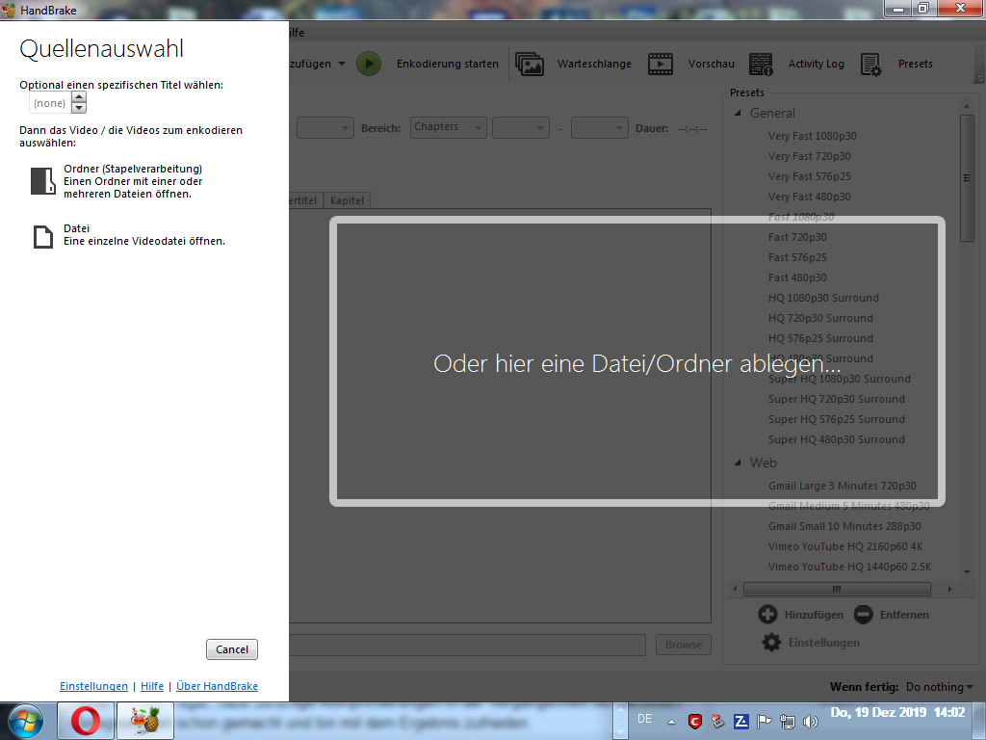Select the Fast 720p30 preset

point(797,237)
